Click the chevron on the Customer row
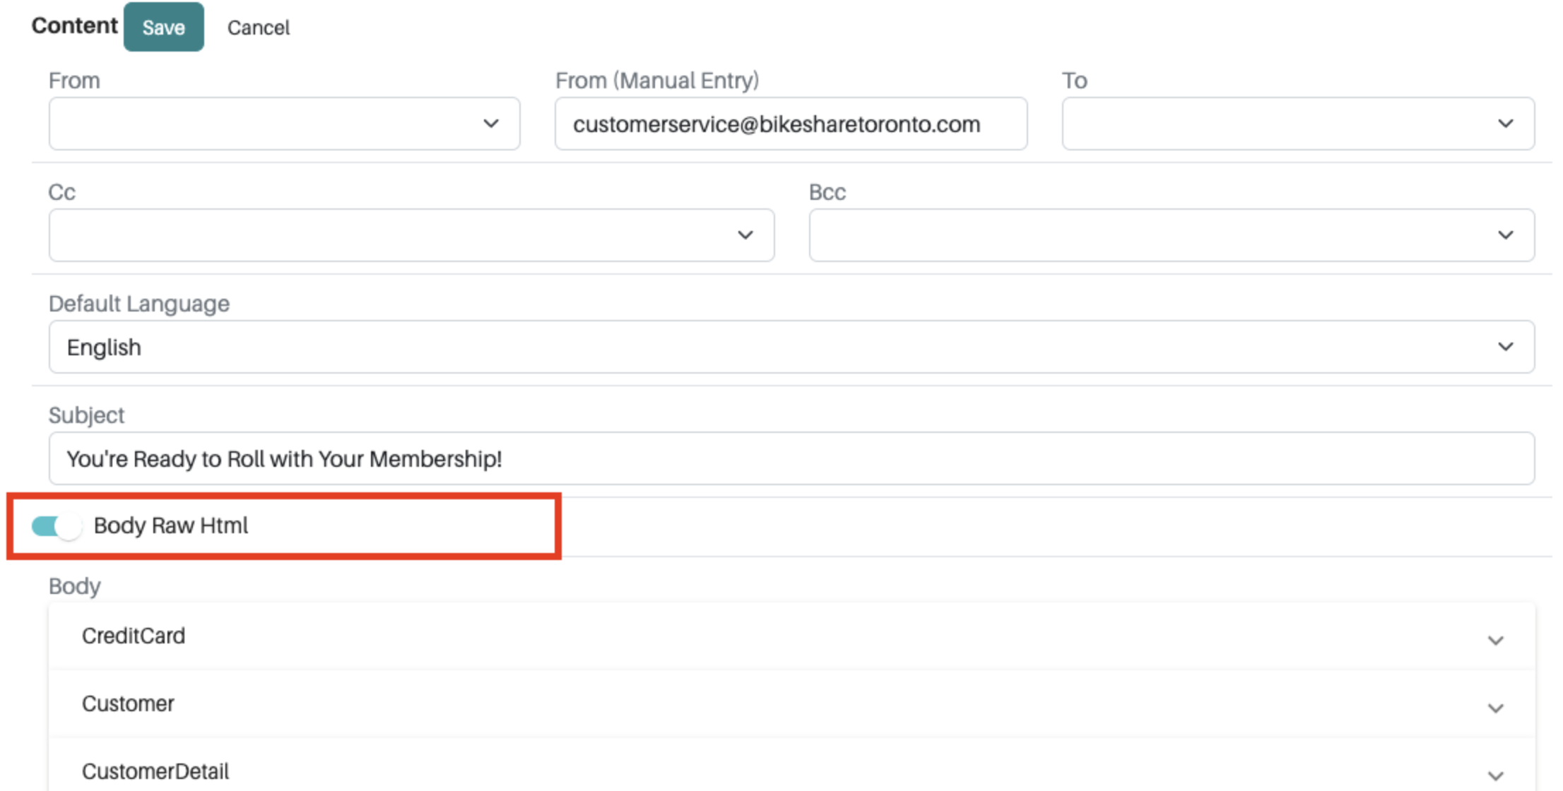Image resolution: width=1563 pixels, height=791 pixels. pos(1496,708)
